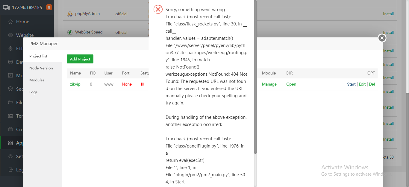Click the orange notification count badge
The height and width of the screenshot is (187, 409).
coord(49,7)
